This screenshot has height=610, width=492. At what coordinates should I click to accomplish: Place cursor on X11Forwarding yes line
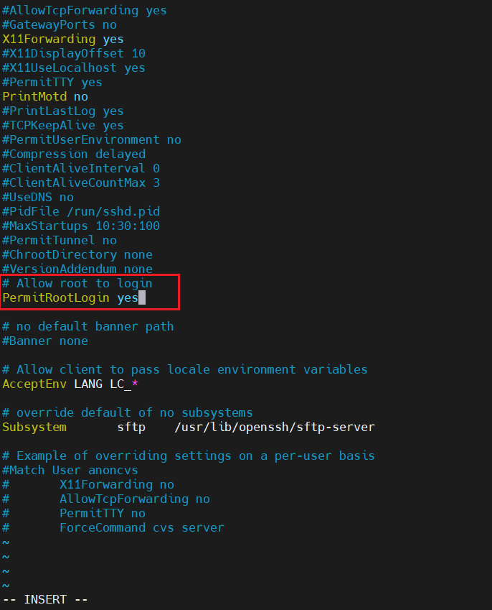pos(63,40)
